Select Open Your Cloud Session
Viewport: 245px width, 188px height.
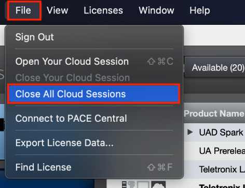(94, 61)
